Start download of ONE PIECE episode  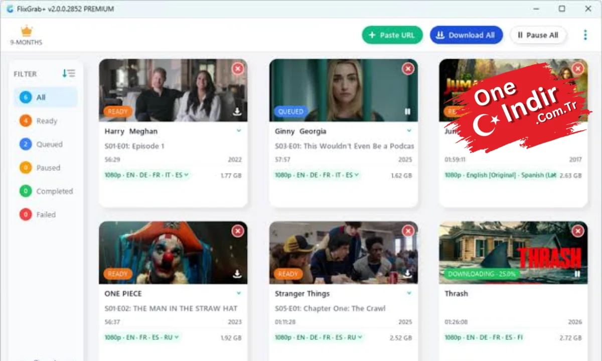click(237, 274)
